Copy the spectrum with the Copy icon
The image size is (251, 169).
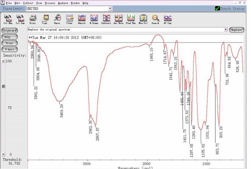45,19
